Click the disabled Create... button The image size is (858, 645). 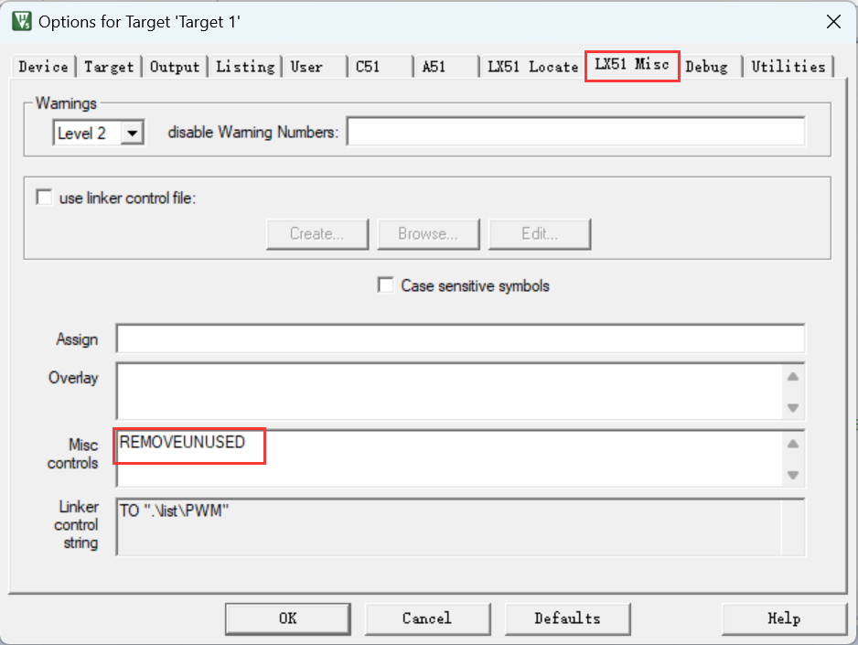point(317,234)
